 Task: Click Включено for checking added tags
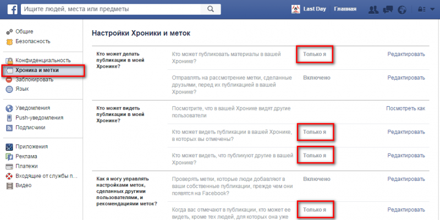[x=317, y=179]
